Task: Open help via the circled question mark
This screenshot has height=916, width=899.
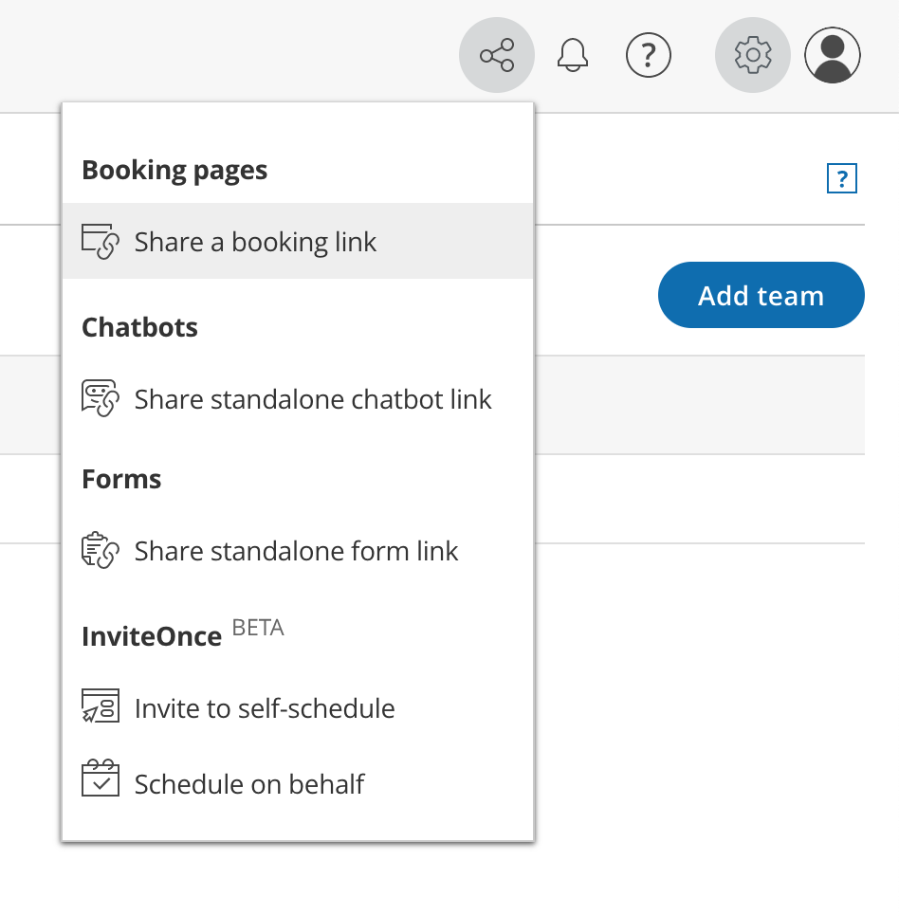Action: point(649,56)
